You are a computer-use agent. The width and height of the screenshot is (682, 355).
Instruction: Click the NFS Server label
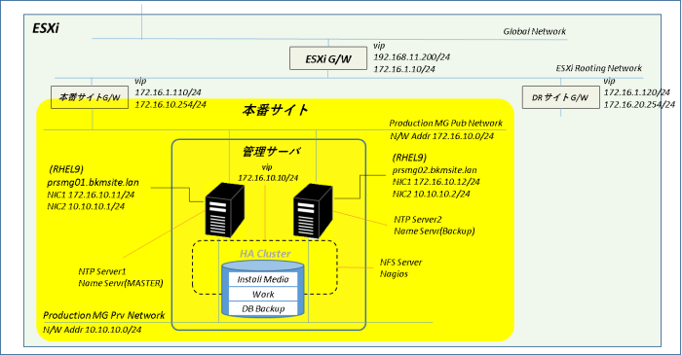(401, 263)
